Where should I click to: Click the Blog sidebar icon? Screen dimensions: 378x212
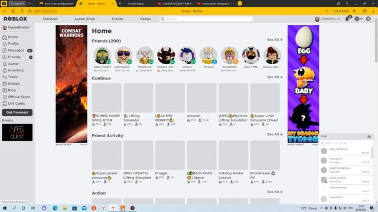[5, 90]
